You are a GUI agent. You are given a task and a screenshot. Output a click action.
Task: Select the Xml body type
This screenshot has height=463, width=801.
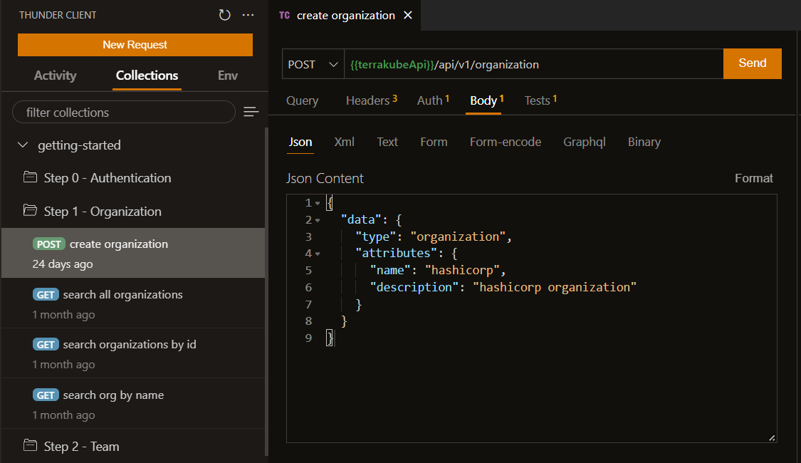344,142
